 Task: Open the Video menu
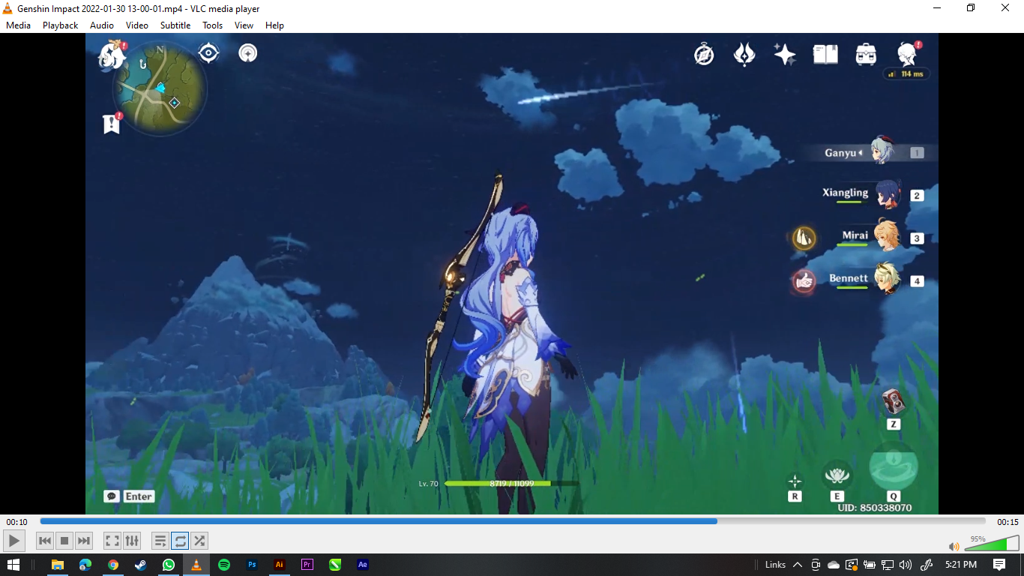(137, 25)
